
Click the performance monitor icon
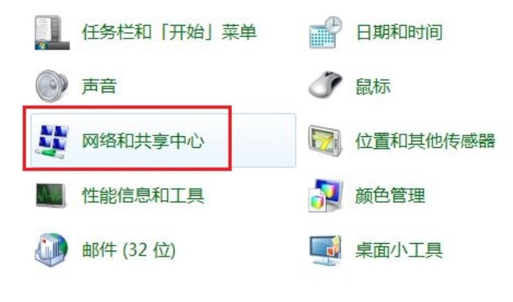click(51, 195)
